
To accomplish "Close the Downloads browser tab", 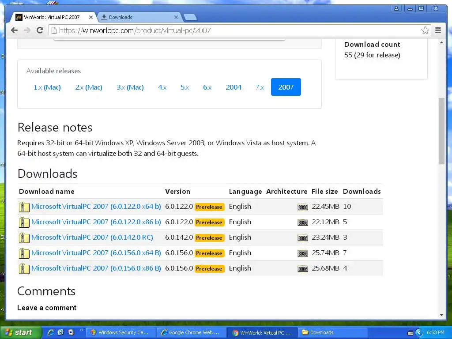I will coord(176,17).
